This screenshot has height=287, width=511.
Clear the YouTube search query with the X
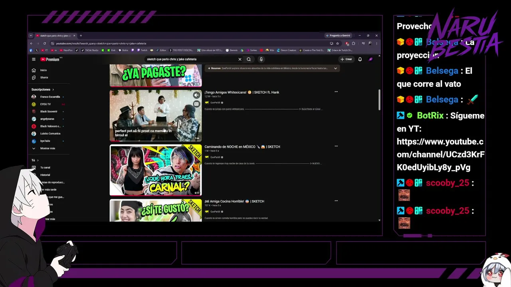(240, 59)
